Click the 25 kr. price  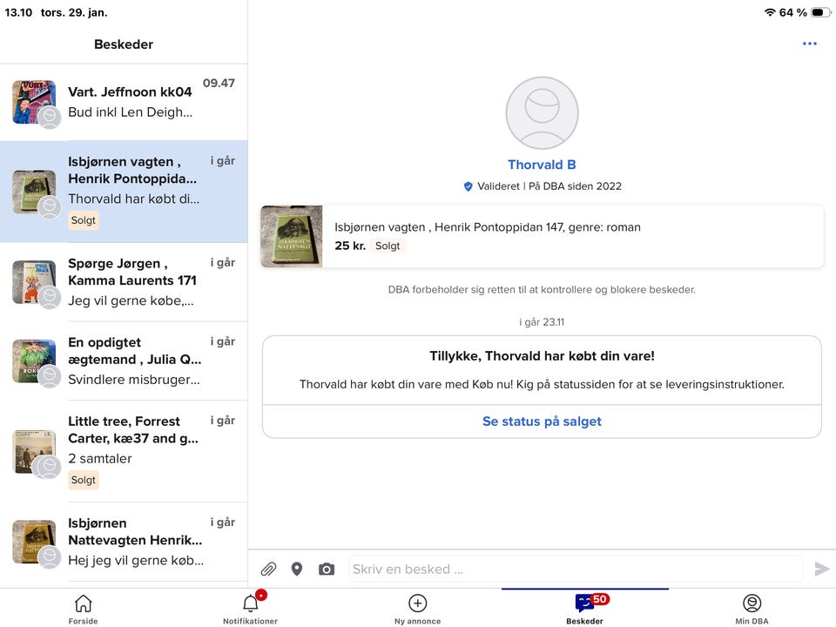350,246
